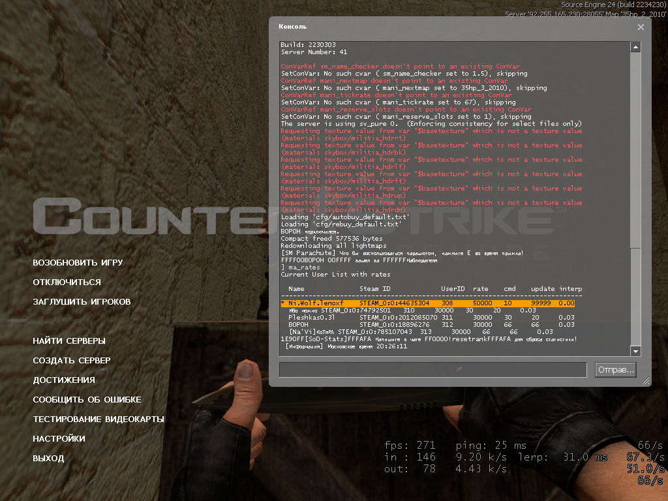Click 'Build: 2230303' console line
This screenshot has width=668, height=501.
308,45
